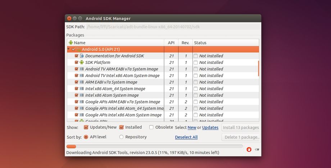This screenshot has width=331, height=168.
Task: Collapse the Android 5.0 (API 21) group
Action: point(68,49)
